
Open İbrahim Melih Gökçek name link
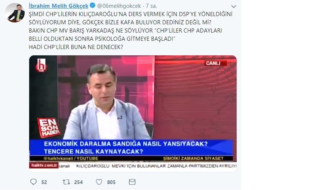(x=59, y=6)
